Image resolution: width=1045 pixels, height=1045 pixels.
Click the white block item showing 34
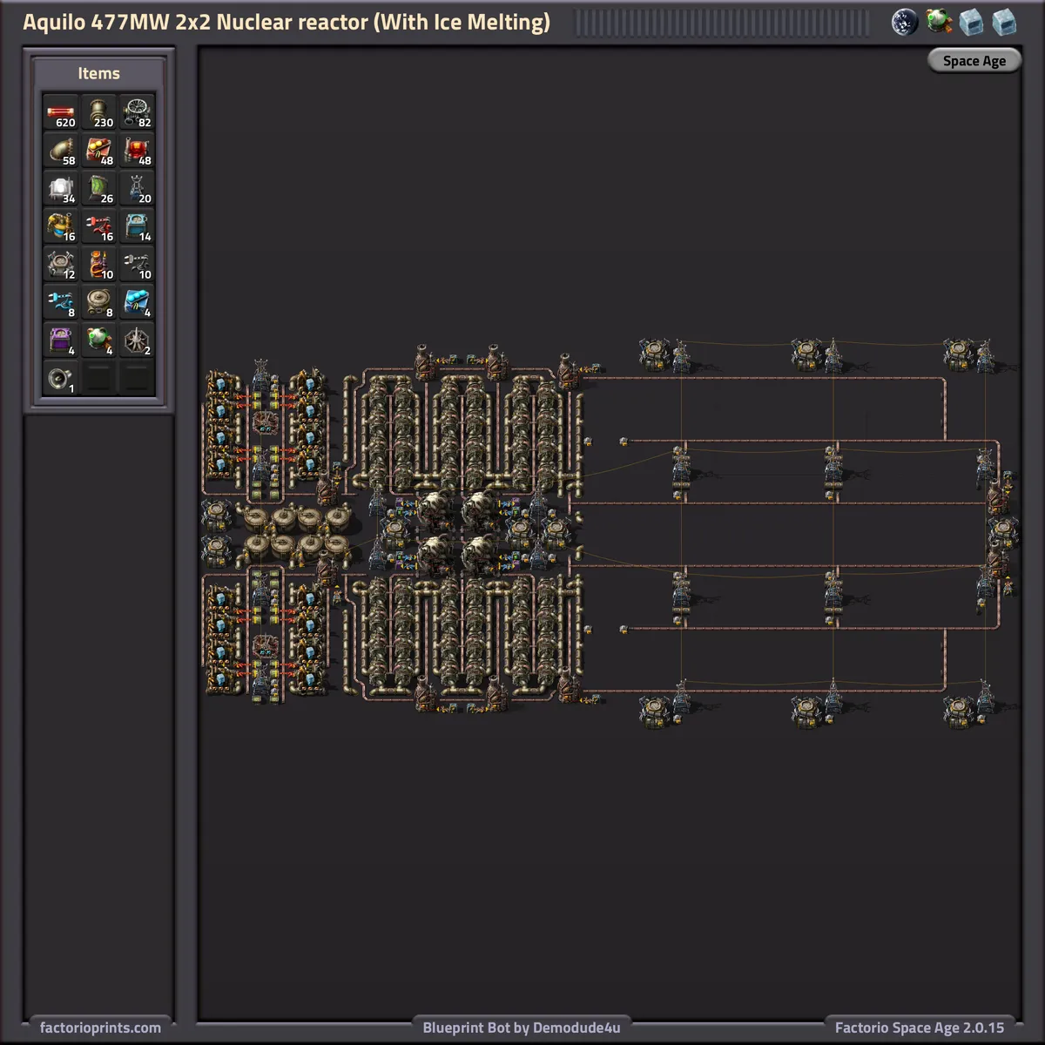coord(61,189)
